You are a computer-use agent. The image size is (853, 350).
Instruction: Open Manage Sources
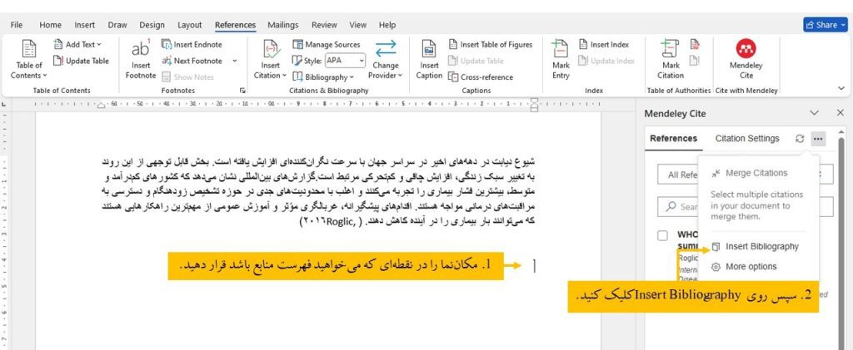tap(327, 45)
